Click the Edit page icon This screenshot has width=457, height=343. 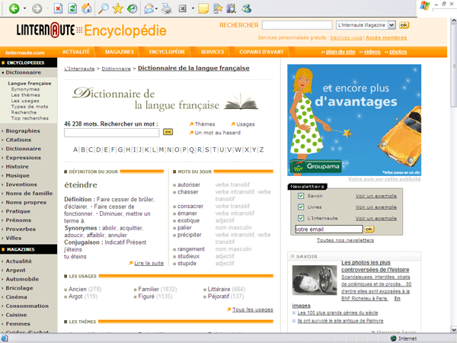click(183, 8)
